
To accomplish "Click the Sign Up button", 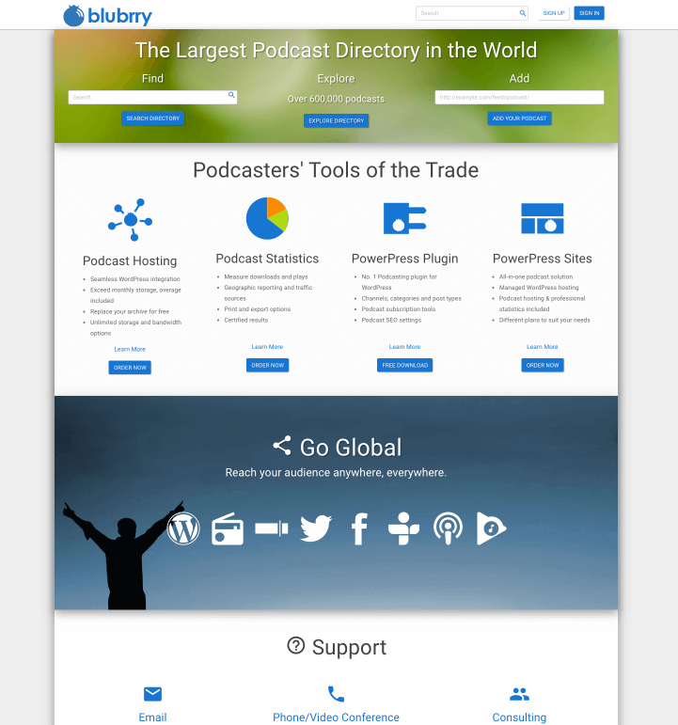I will 554,13.
